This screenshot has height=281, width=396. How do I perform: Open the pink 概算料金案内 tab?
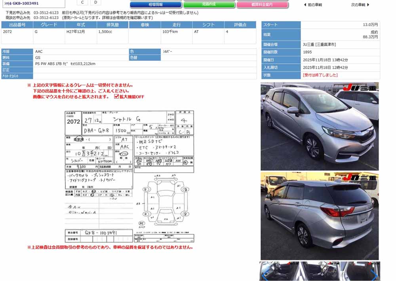(x=262, y=5)
